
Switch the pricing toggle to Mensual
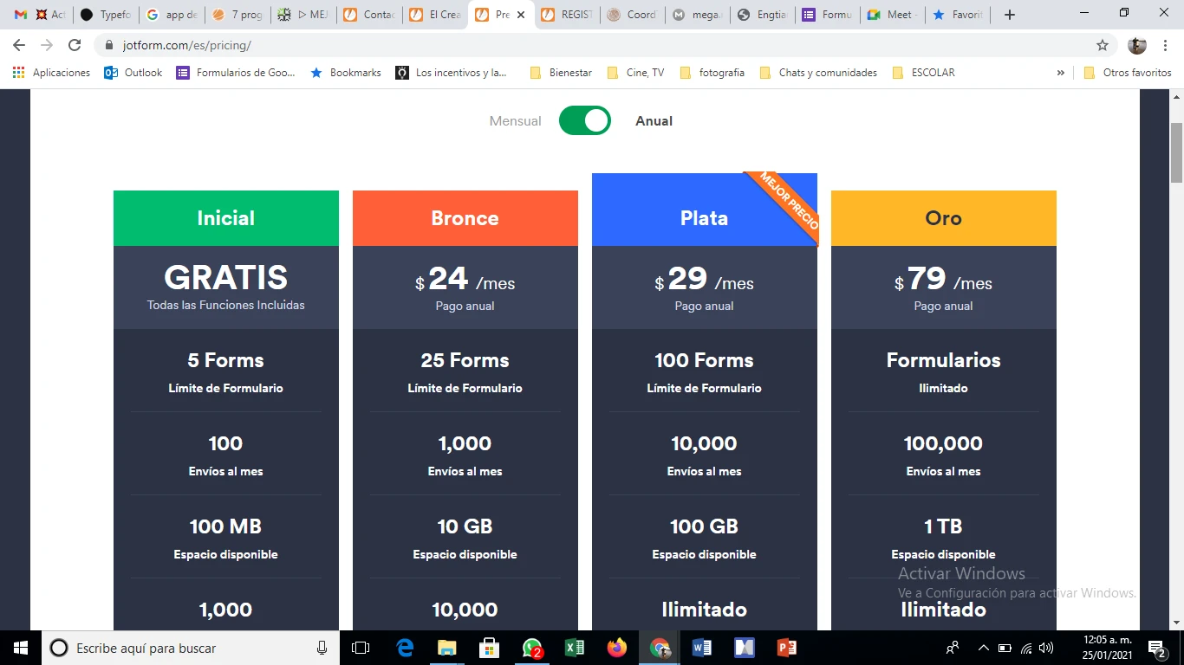pyautogui.click(x=584, y=121)
